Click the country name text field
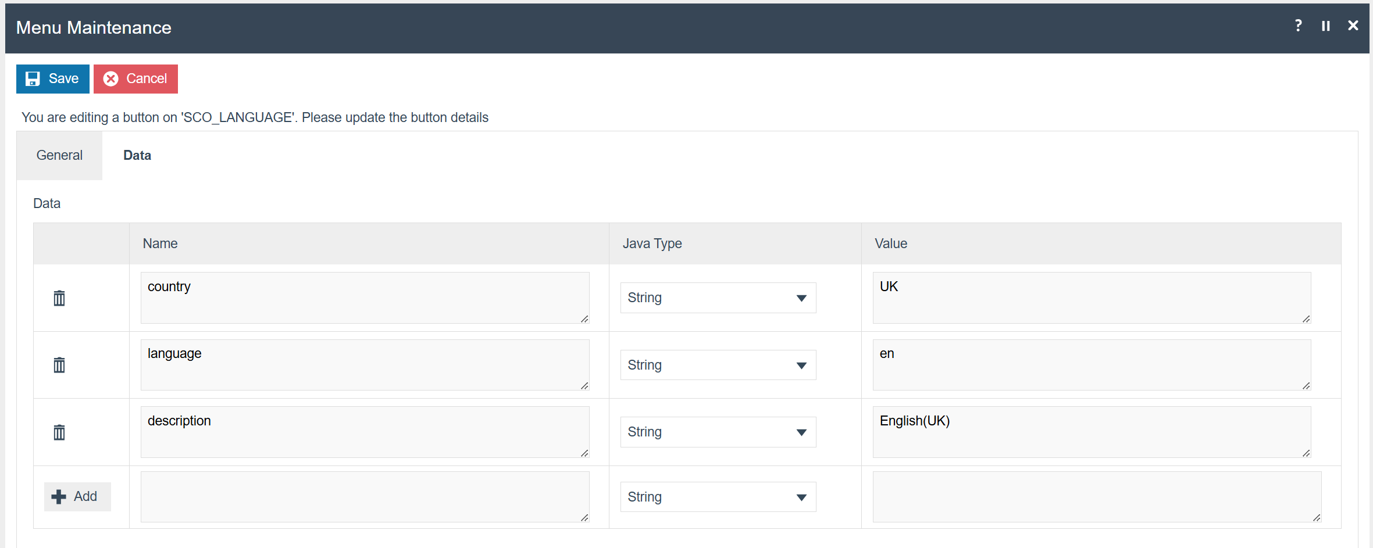This screenshot has width=1373, height=548. pyautogui.click(x=365, y=298)
